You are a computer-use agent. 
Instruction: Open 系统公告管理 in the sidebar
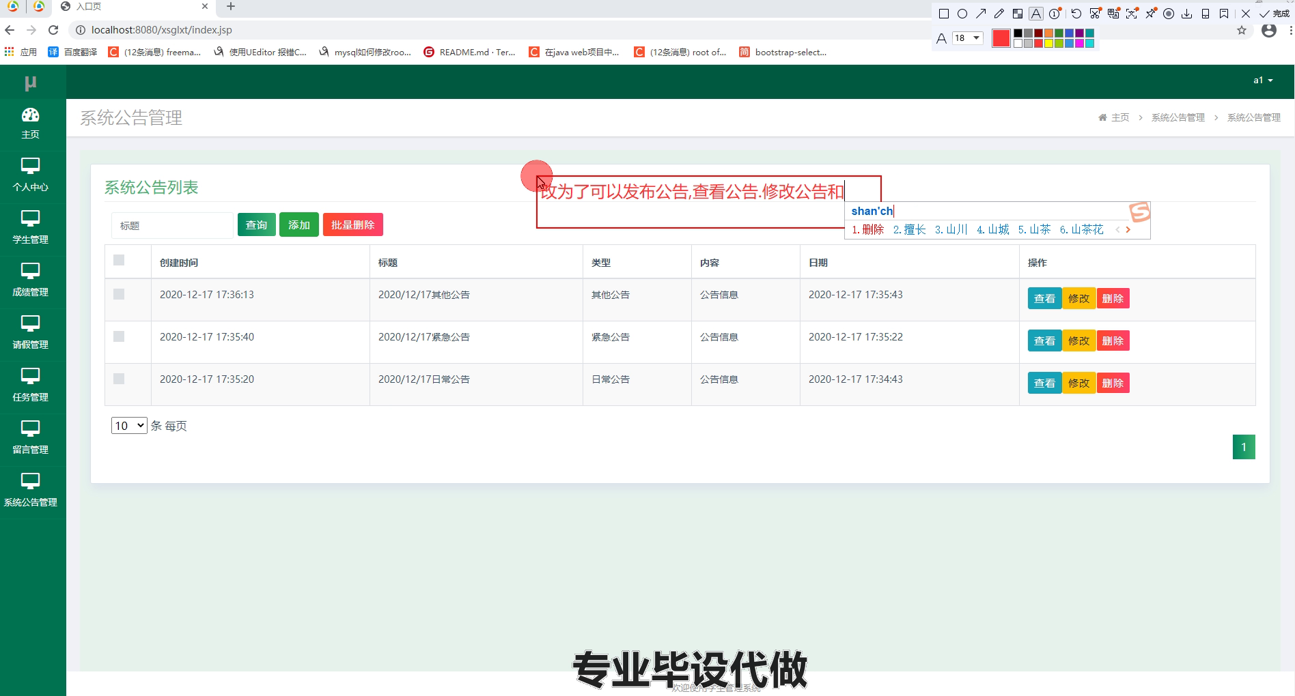[31, 491]
